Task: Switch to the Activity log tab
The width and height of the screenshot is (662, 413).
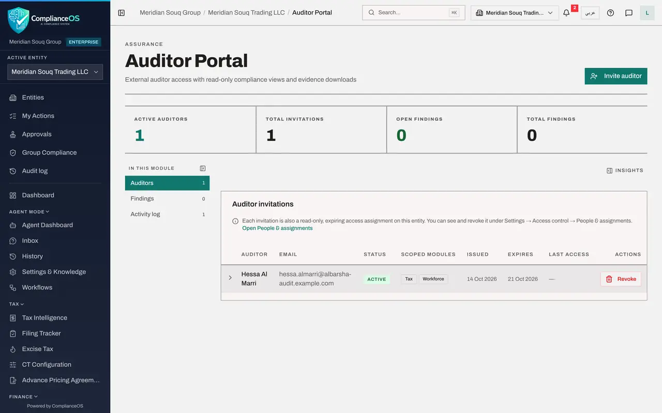Action: [167, 214]
